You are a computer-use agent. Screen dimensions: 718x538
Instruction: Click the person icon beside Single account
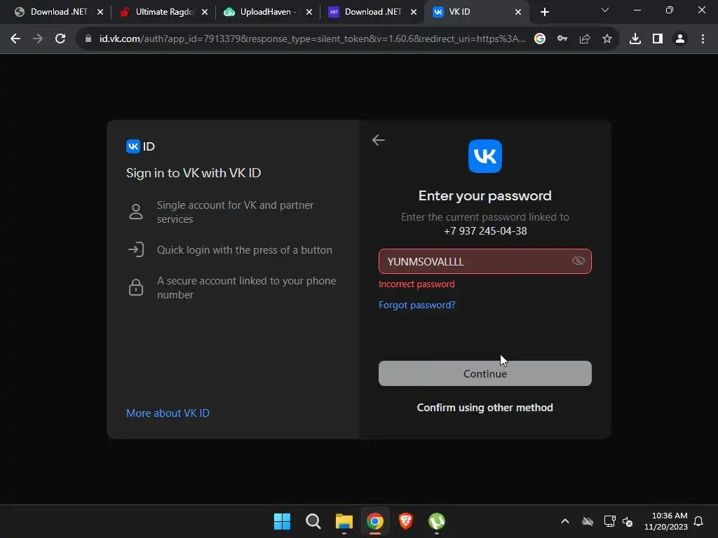point(135,212)
